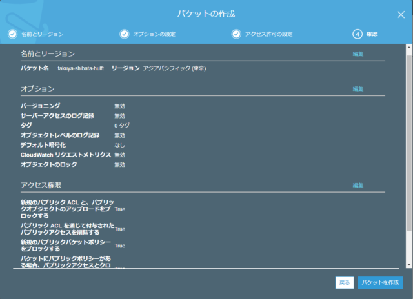The height and width of the screenshot is (299, 413).
Task: Click 編集 link for アクセス権限 section
Action: [x=358, y=185]
